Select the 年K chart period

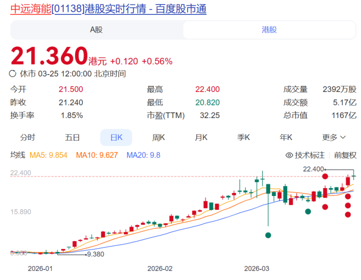[286, 137]
